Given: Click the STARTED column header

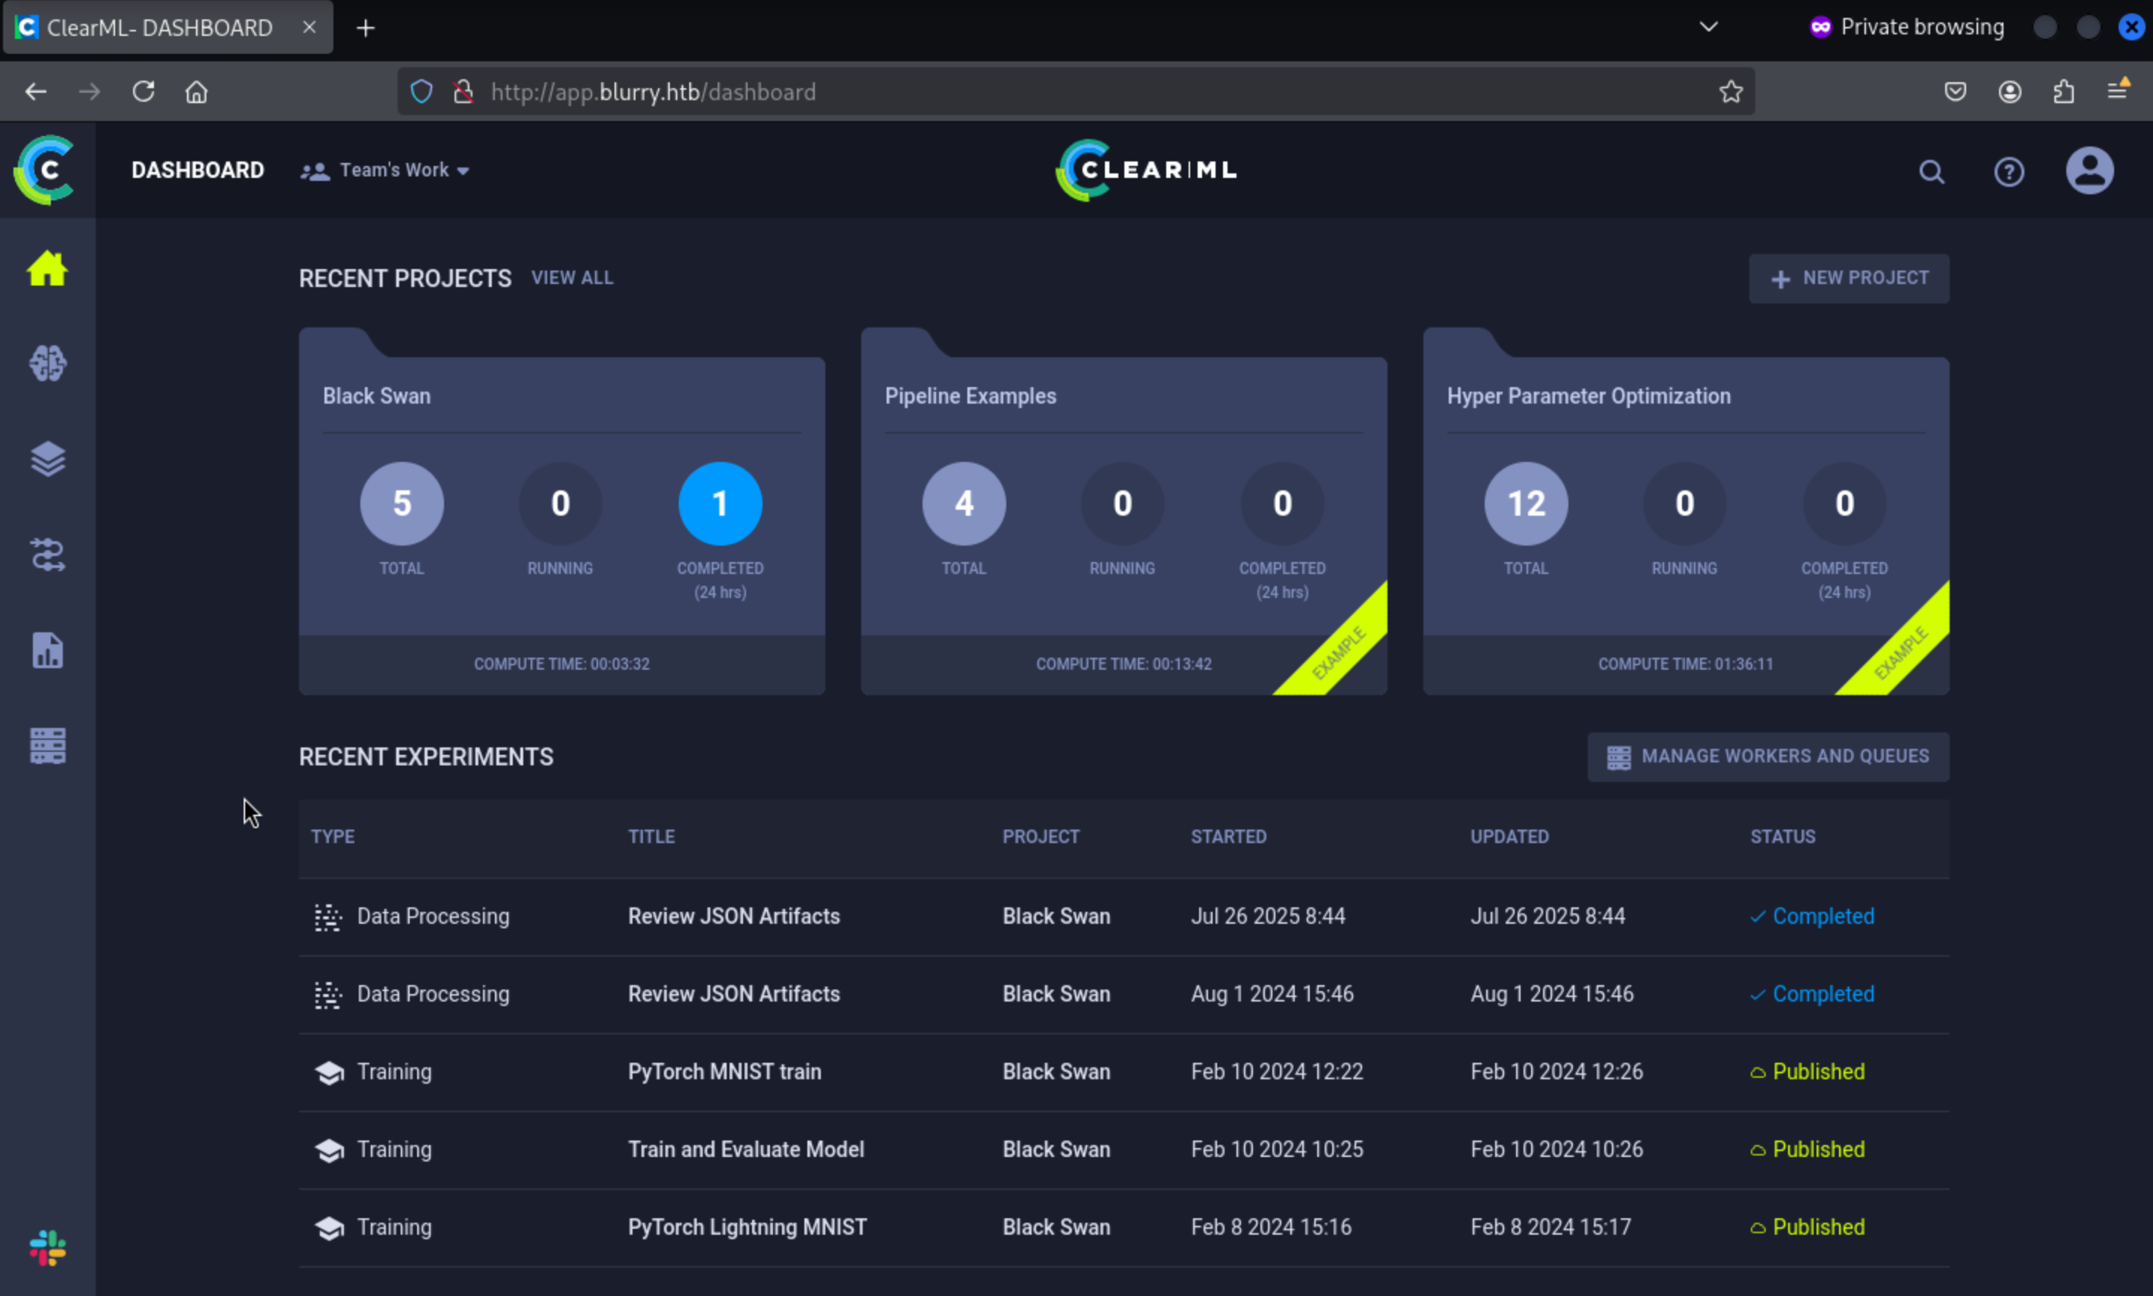Looking at the screenshot, I should click(x=1228, y=836).
